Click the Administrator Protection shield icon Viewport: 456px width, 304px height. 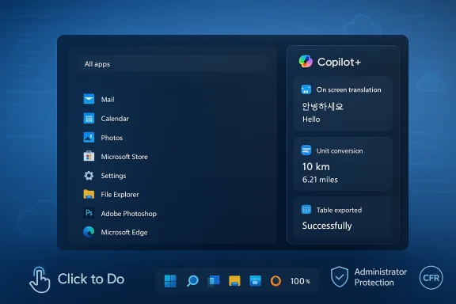point(340,276)
